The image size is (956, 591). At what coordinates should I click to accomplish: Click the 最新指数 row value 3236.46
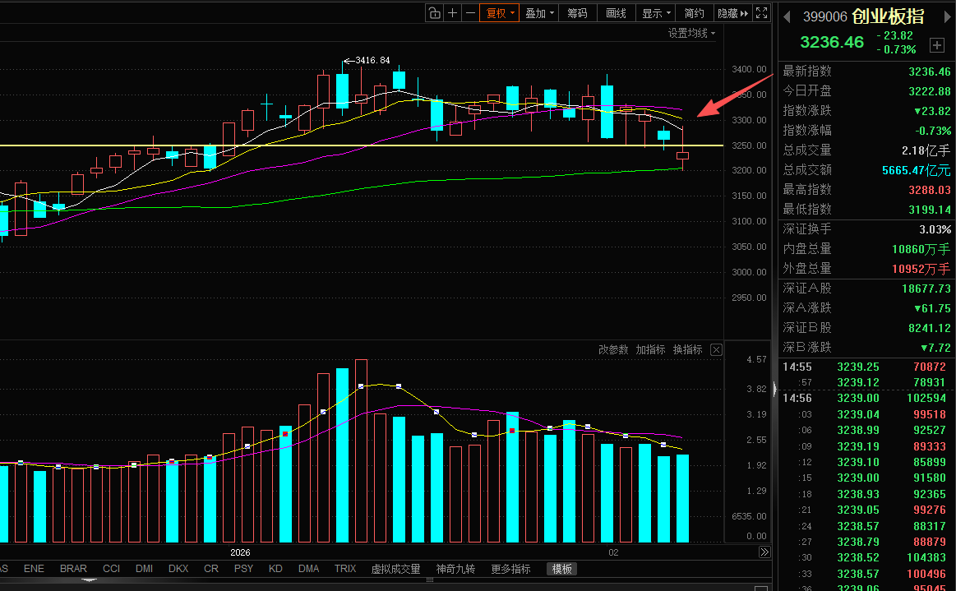929,72
